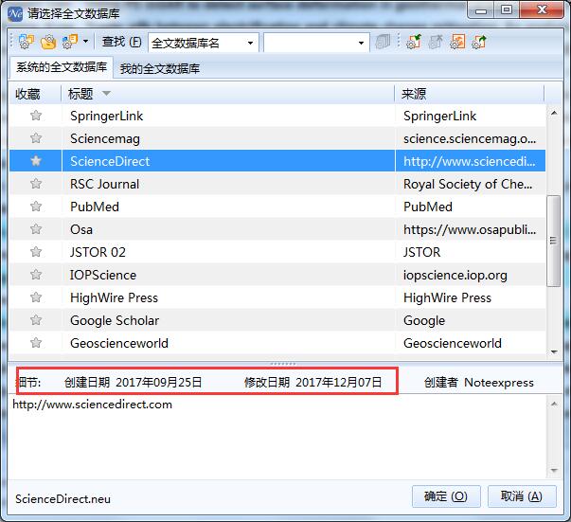The height and width of the screenshot is (522, 571).
Task: Toggle favorite star for SpringerLink
Action: (36, 116)
